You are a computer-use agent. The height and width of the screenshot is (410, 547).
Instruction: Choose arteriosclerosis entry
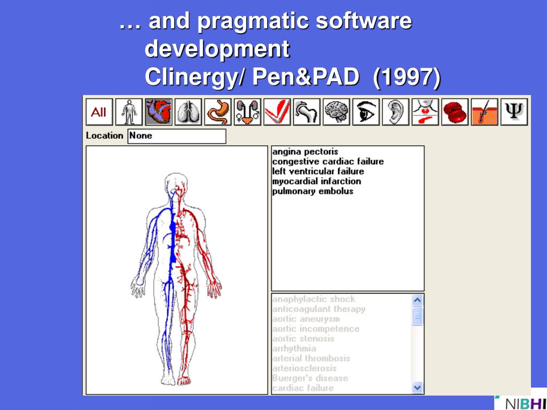304,368
